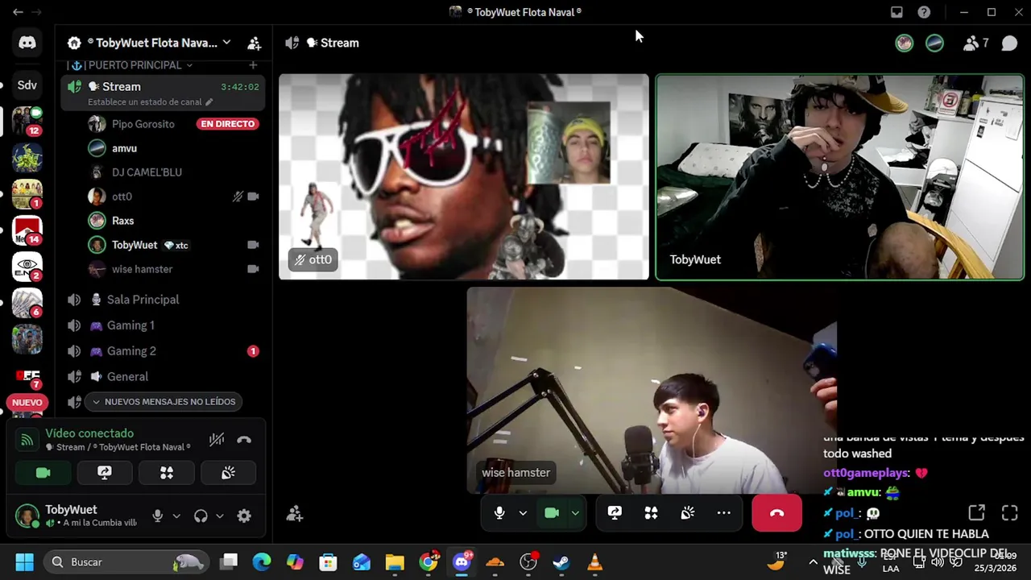
Task: Deafen with headphones icon in user panel
Action: (x=201, y=516)
